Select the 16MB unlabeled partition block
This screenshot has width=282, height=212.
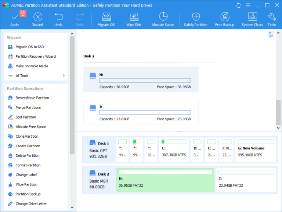pyautogui.click(x=151, y=150)
